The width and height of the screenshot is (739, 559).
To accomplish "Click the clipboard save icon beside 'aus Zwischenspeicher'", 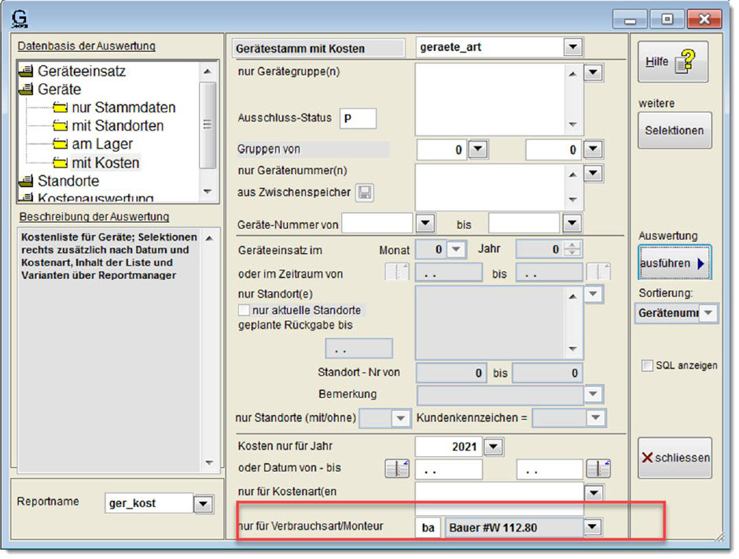I will pyautogui.click(x=365, y=193).
